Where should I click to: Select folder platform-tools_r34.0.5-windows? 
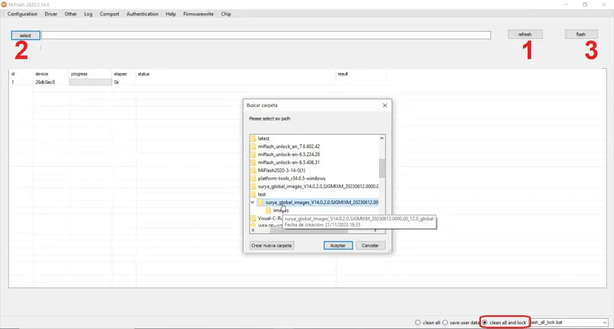[291, 178]
